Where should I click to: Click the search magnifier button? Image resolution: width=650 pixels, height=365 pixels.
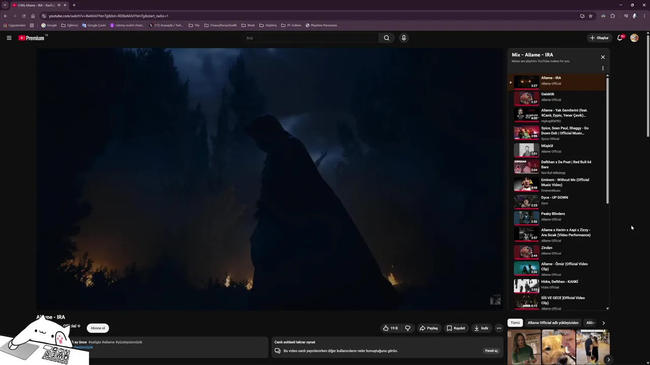pos(386,38)
